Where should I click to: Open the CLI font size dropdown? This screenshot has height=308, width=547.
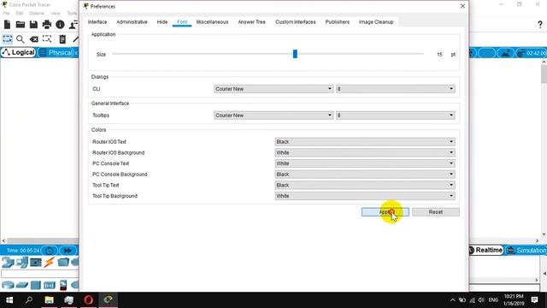tap(395, 89)
